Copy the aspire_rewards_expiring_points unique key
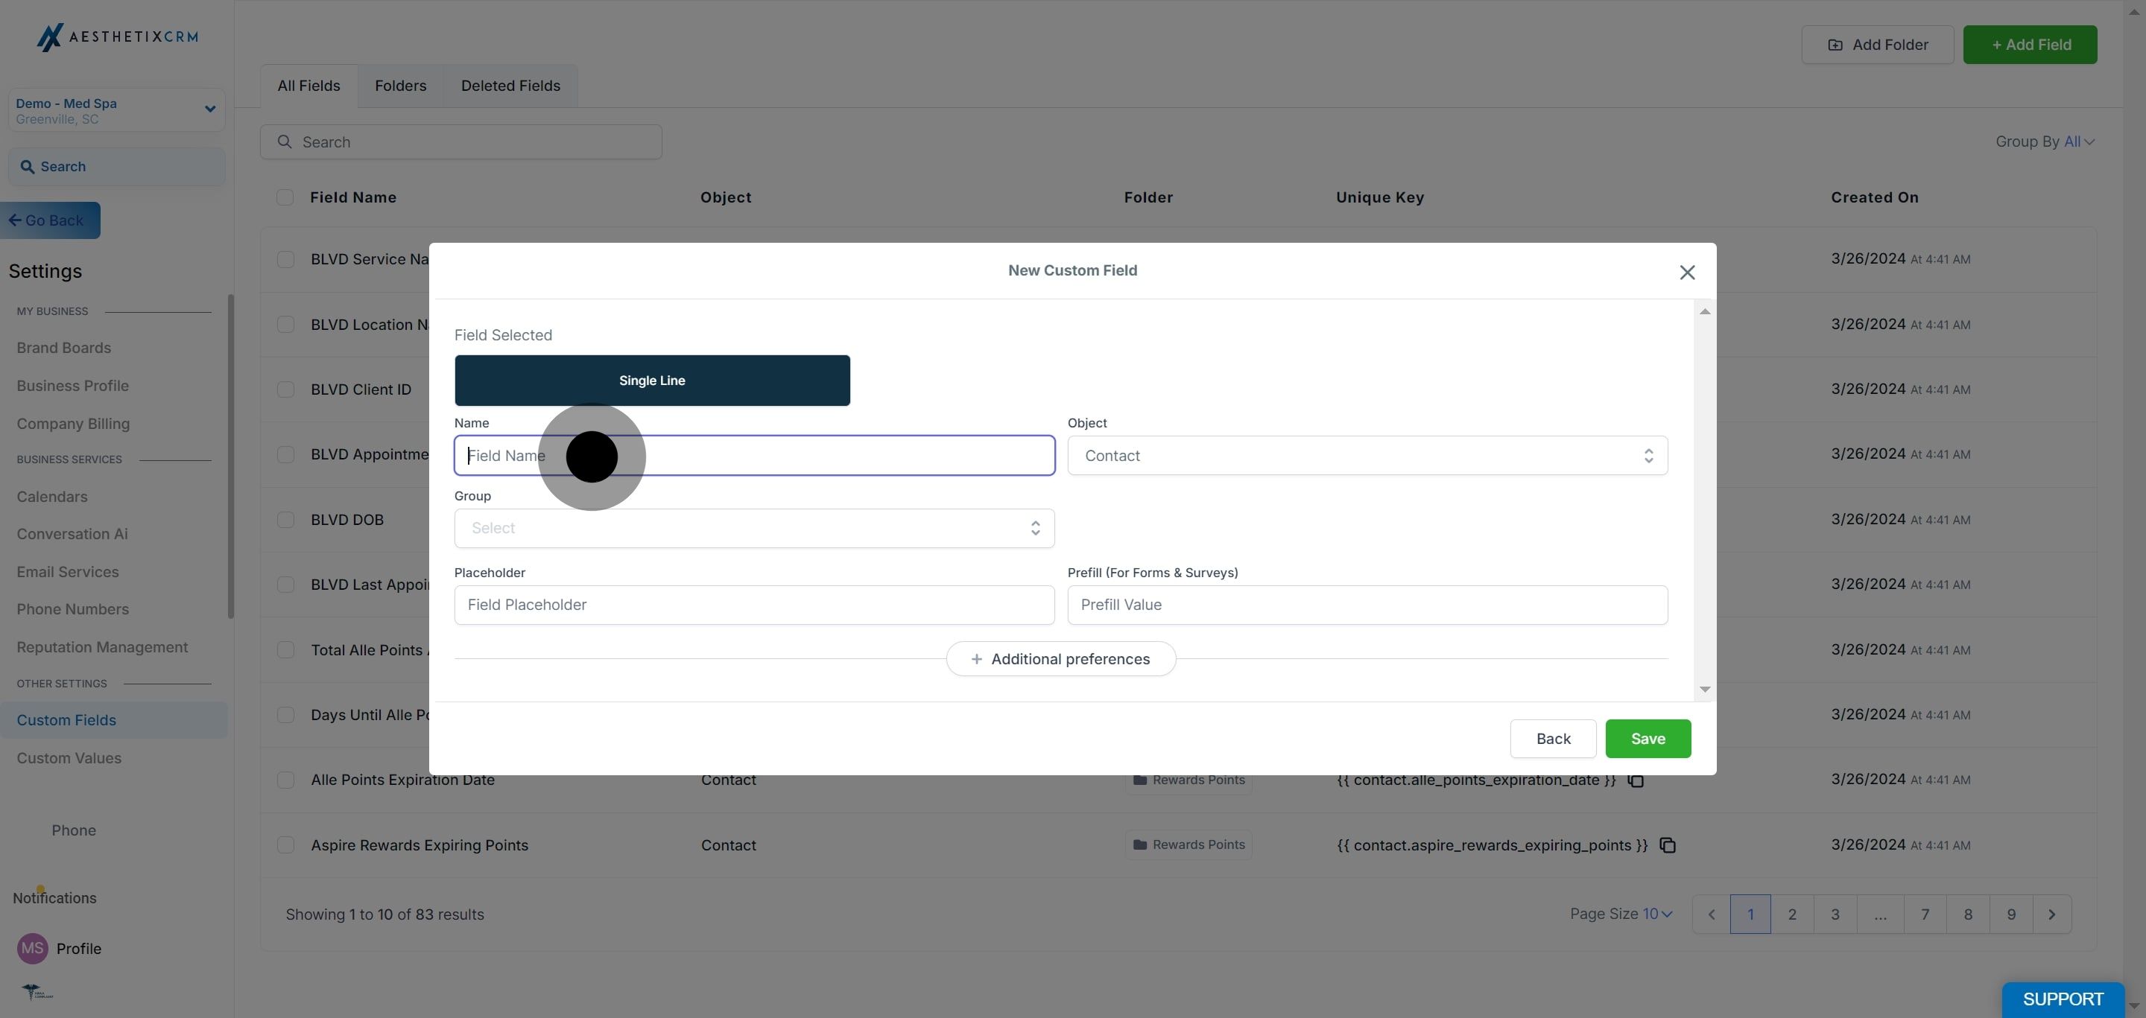The image size is (2146, 1018). (x=1667, y=845)
